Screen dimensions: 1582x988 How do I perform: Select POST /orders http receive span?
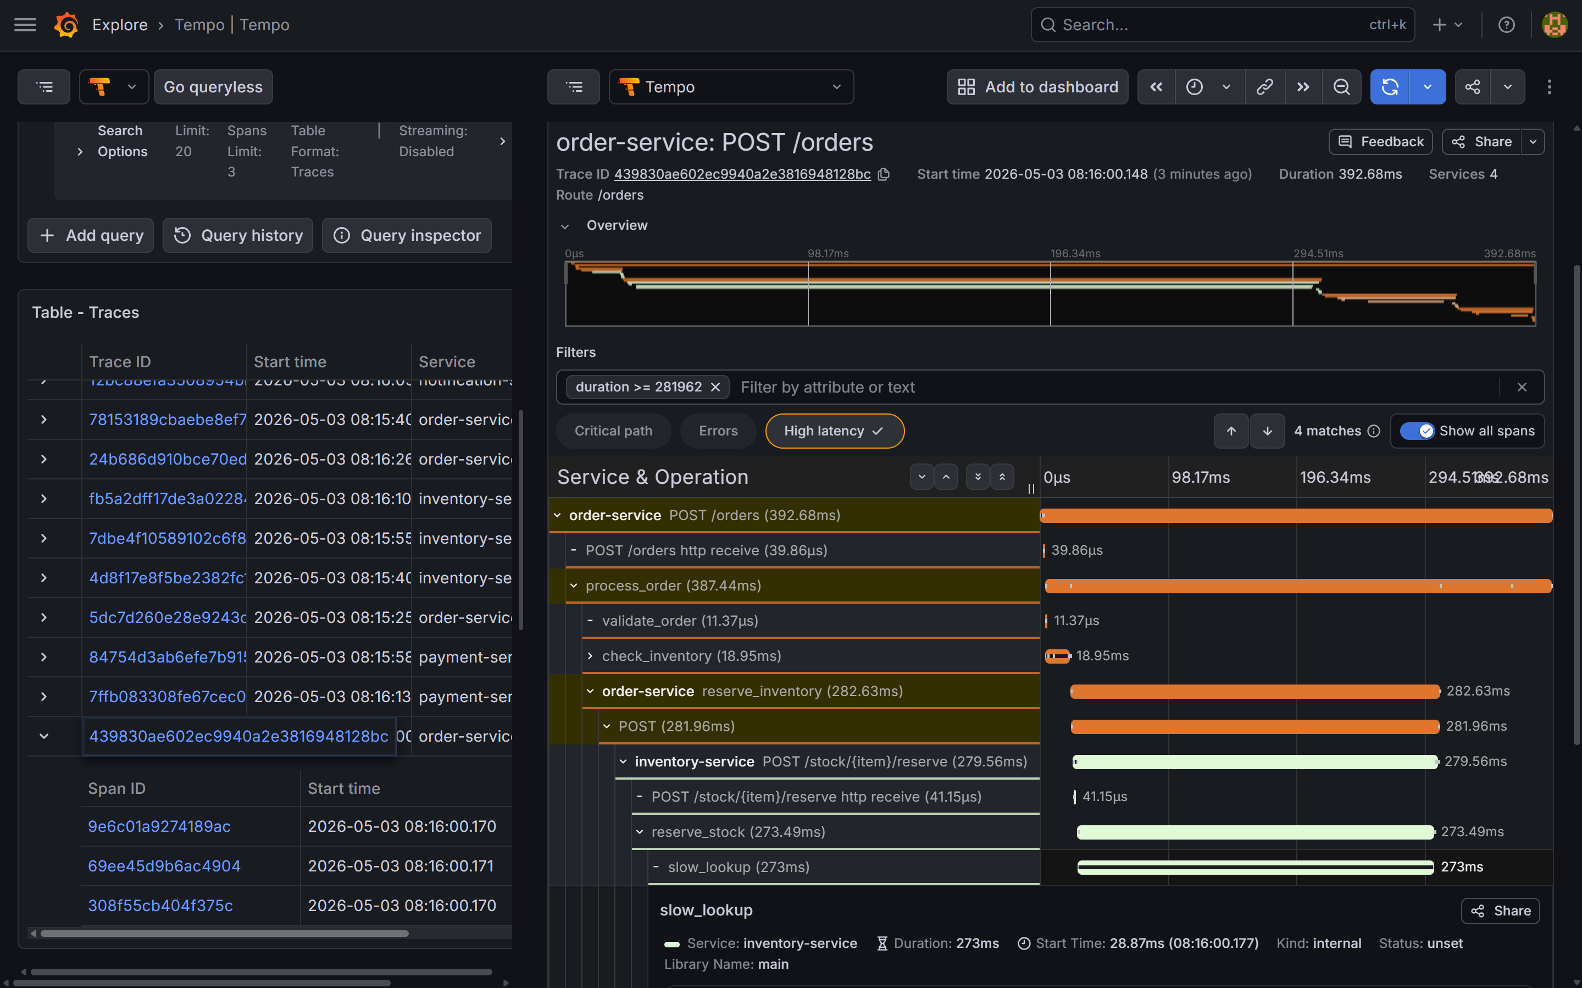[x=802, y=550]
